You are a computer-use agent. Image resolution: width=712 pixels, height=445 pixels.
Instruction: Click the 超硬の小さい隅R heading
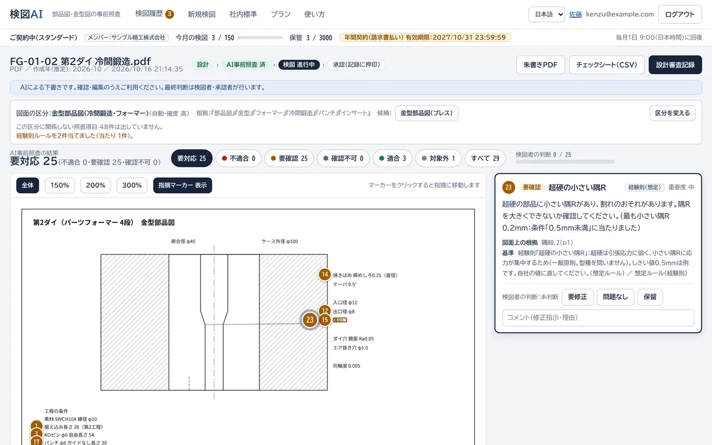577,187
